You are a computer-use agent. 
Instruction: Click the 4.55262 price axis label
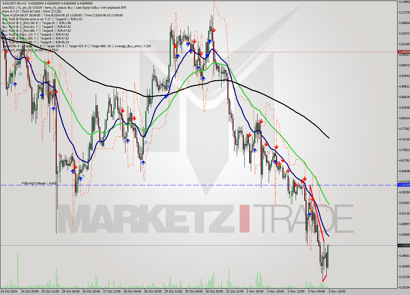pyautogui.click(x=404, y=203)
